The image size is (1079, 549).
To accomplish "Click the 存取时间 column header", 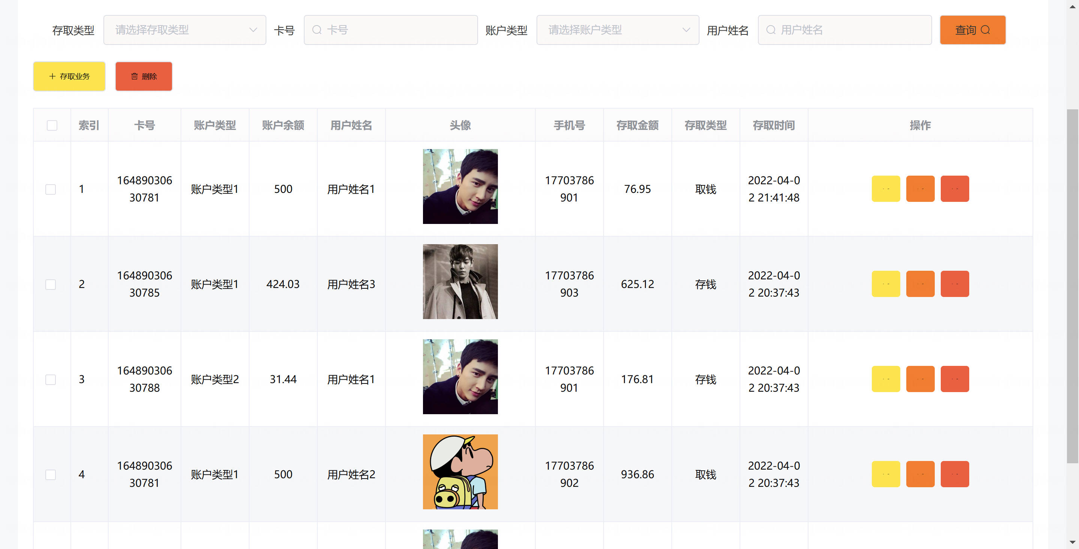I will 773,125.
